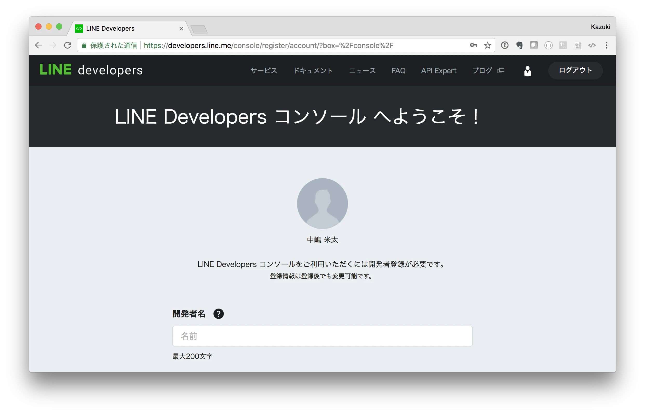Open the Evernote elephant extension
645x414 pixels.
coord(519,45)
